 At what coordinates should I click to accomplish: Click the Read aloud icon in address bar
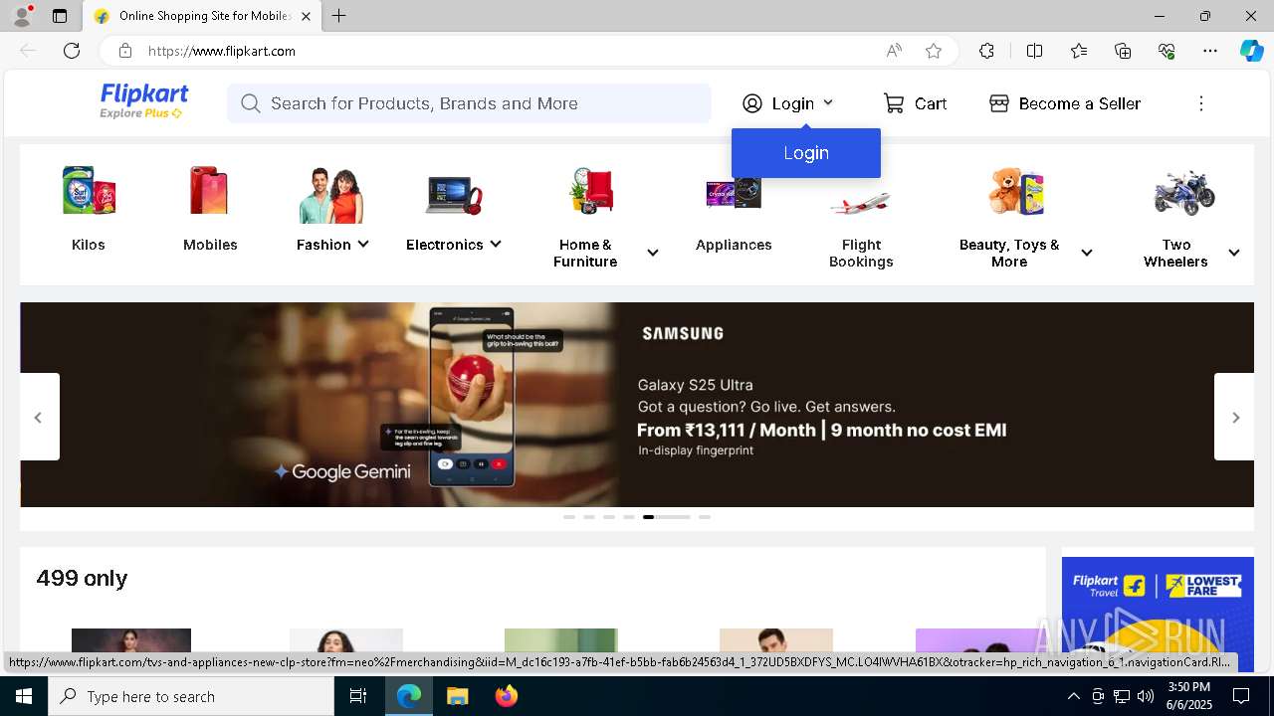coord(894,51)
